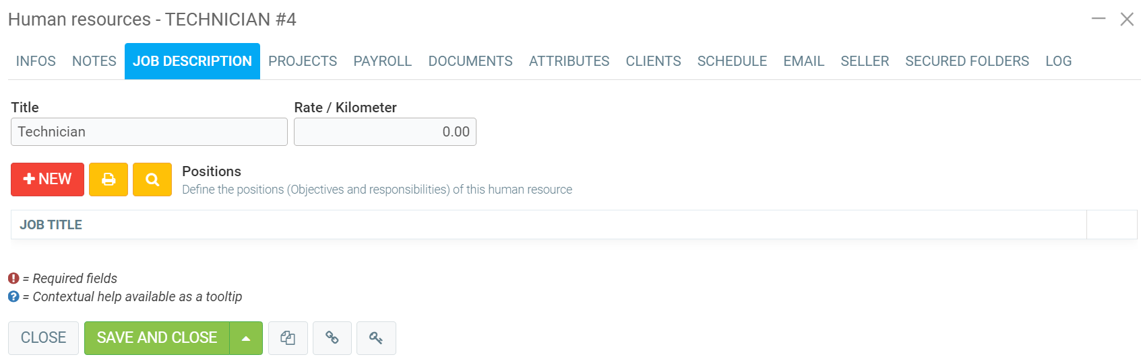
Task: Minimize the Human resources window
Action: tap(1099, 19)
